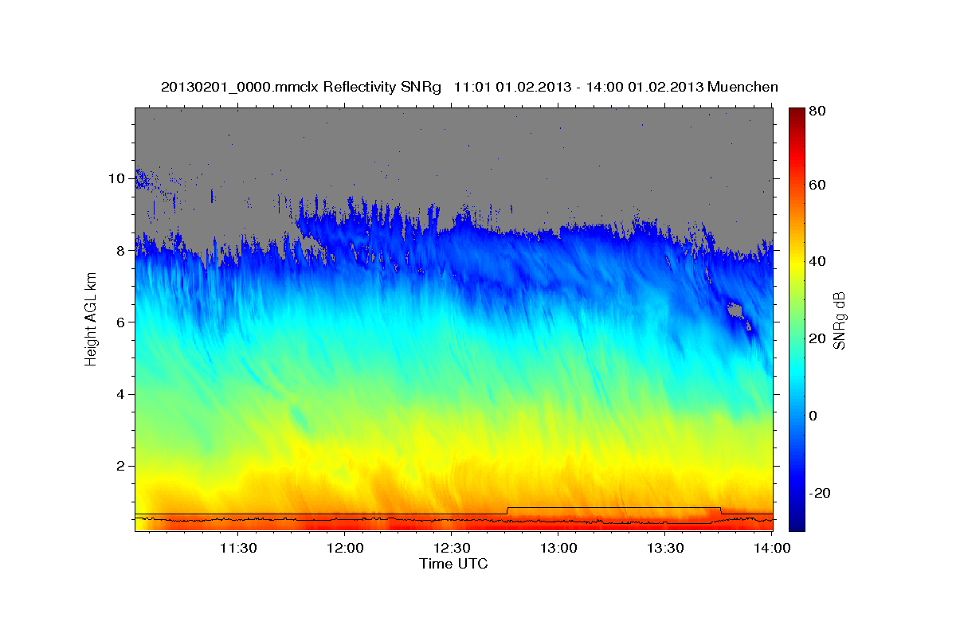Click the height tick label 6
This screenshot has width=956, height=637.
(x=121, y=322)
